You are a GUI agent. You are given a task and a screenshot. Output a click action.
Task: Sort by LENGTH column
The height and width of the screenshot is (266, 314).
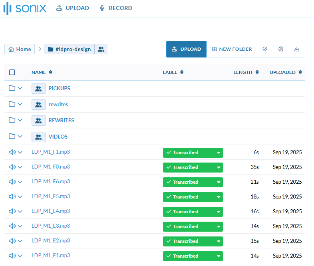pos(246,72)
